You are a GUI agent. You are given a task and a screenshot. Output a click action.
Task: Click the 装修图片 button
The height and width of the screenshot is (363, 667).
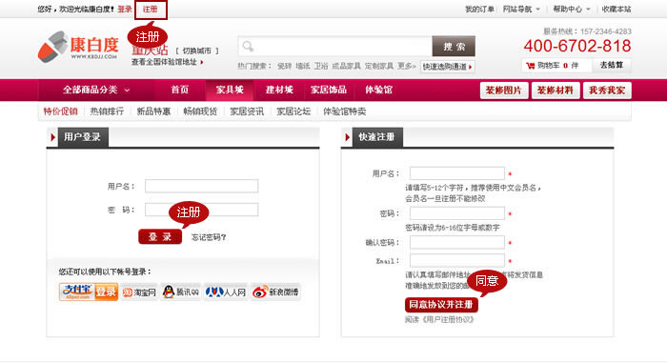coord(504,91)
